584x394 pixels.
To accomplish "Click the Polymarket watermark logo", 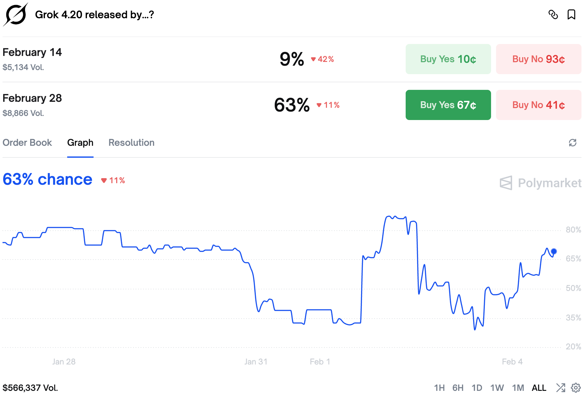I will (540, 183).
